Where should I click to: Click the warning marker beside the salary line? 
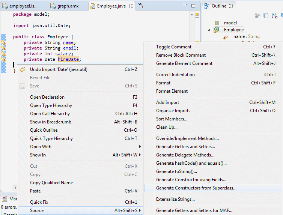point(3,54)
